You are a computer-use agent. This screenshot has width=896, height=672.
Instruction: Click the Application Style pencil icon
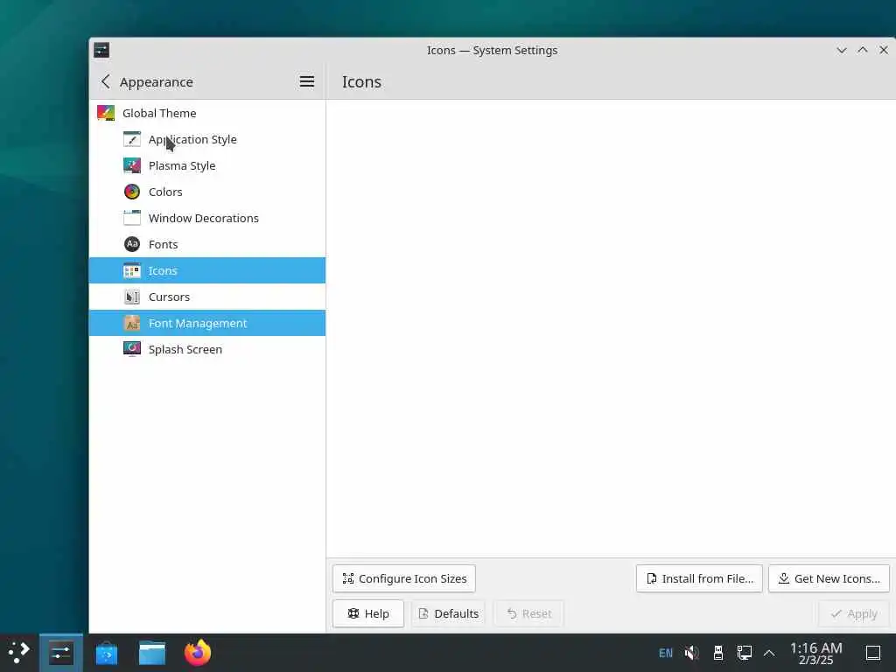pos(132,139)
